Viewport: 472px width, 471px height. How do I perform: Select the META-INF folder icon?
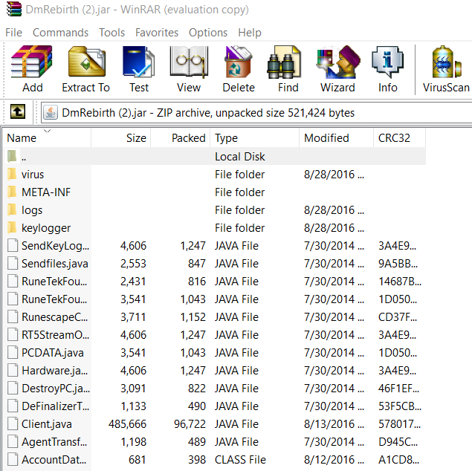click(12, 192)
